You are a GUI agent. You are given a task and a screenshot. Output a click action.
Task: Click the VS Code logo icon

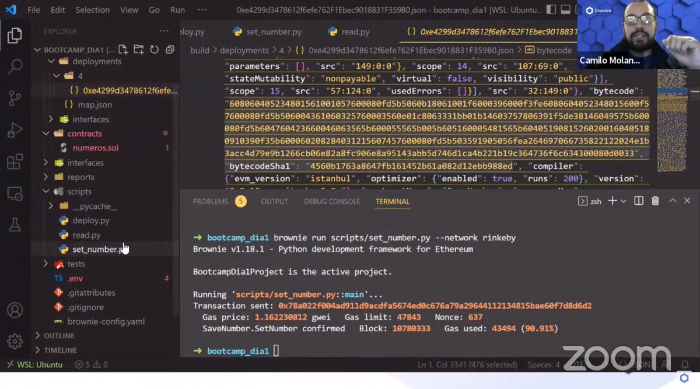click(x=10, y=10)
